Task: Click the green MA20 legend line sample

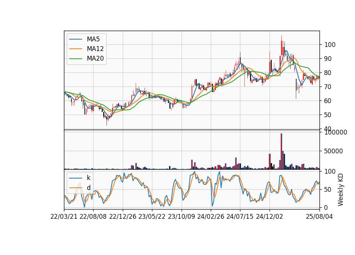Action: 75,59
